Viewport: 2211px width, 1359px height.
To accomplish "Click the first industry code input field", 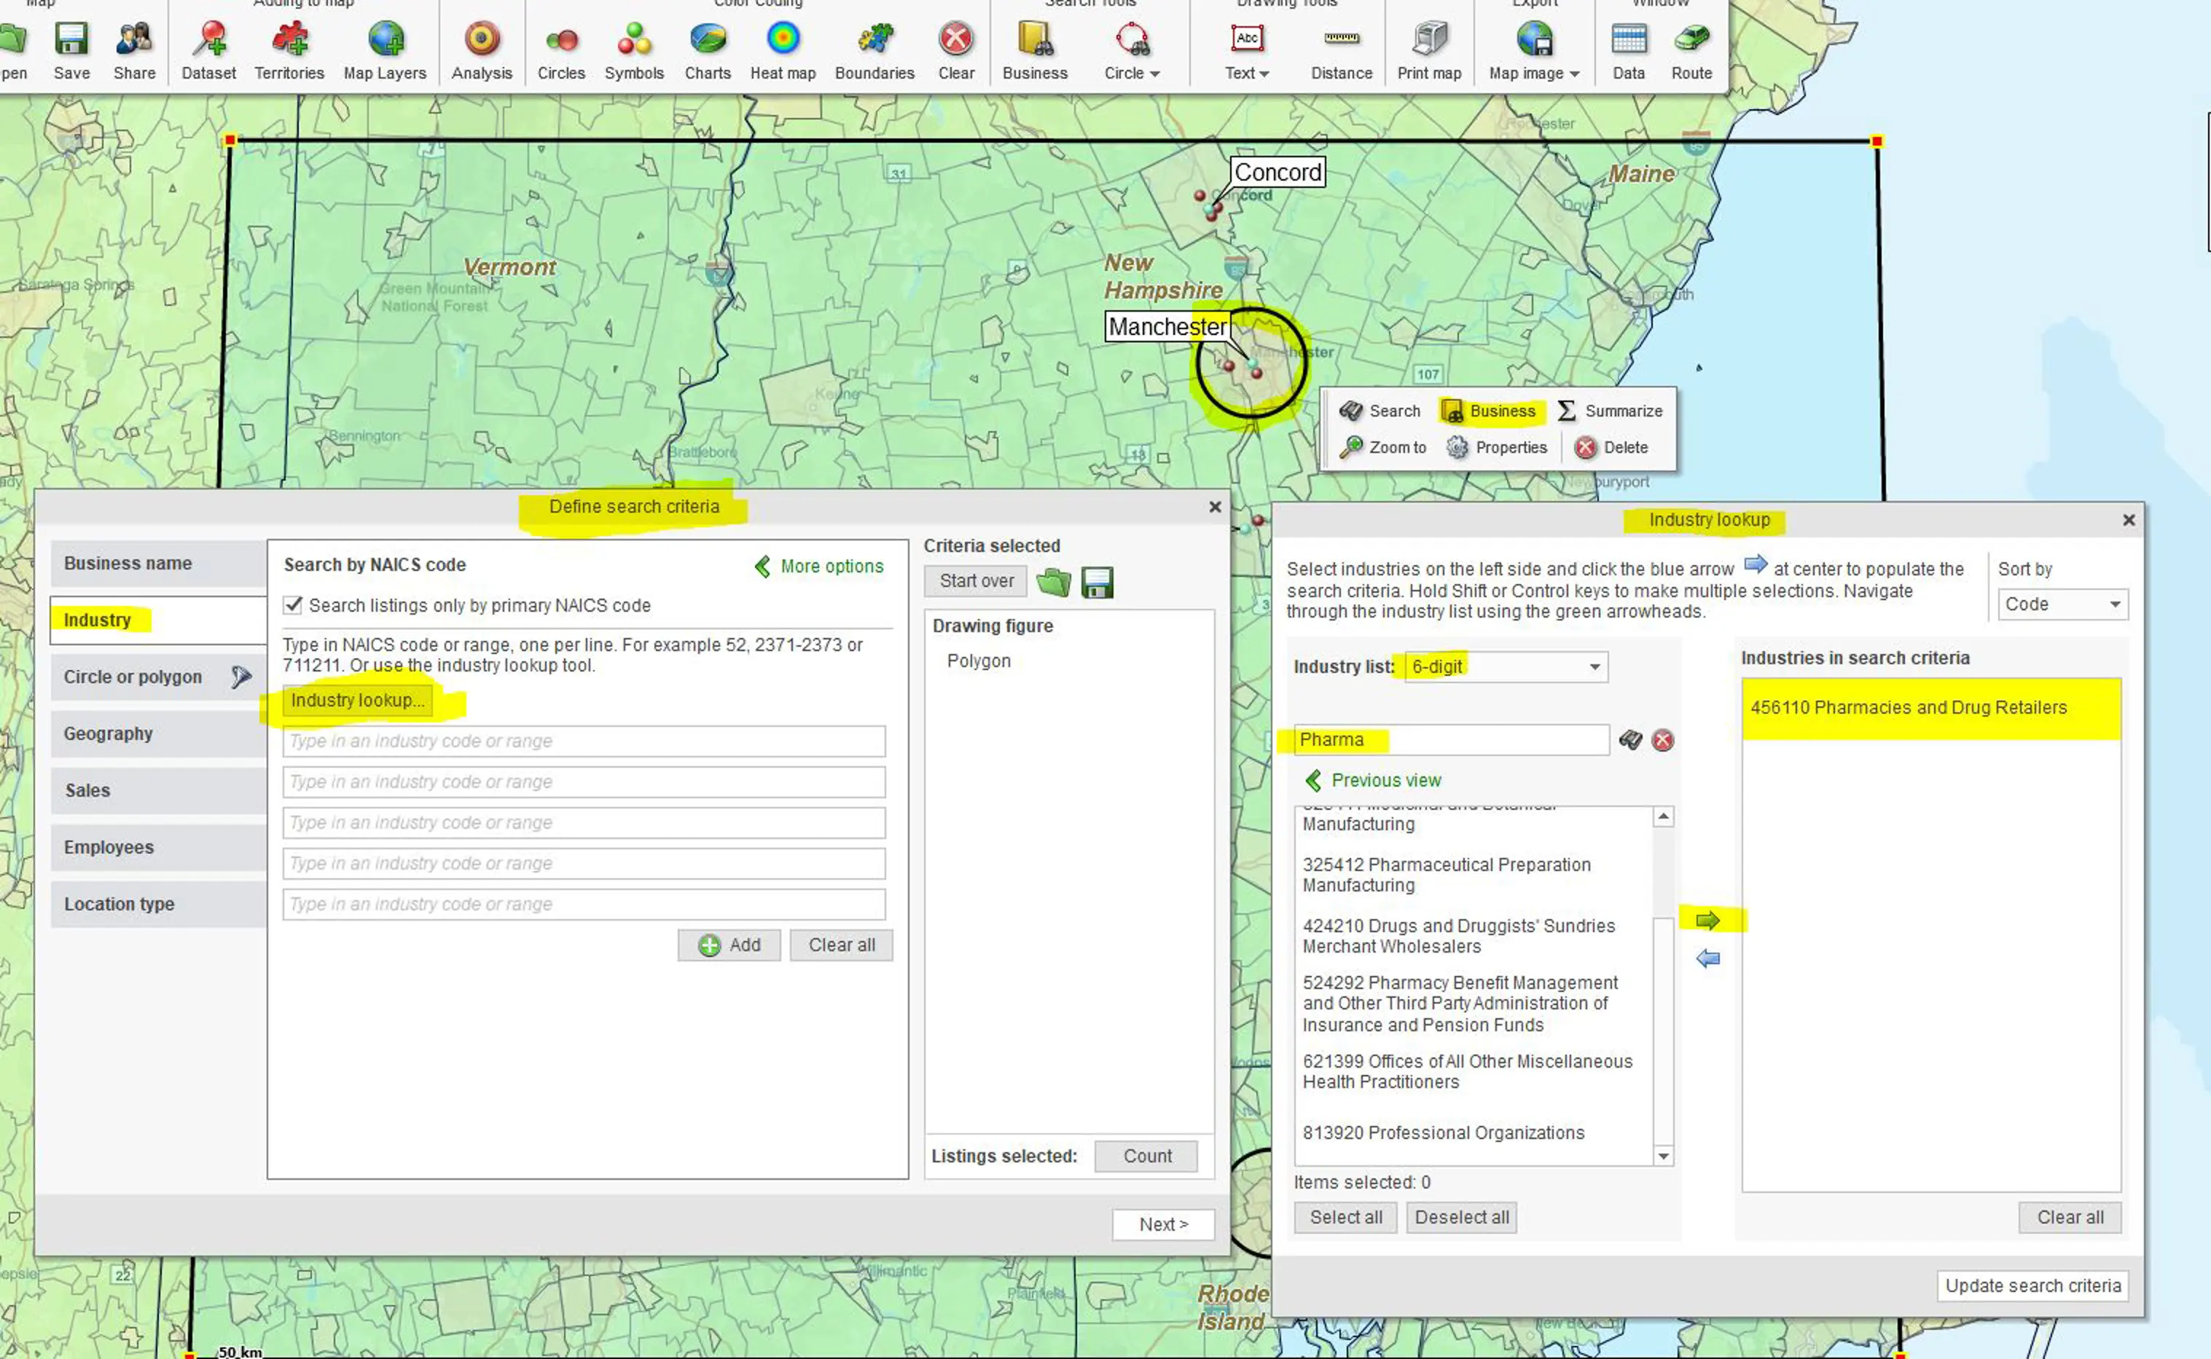I will tap(584, 741).
